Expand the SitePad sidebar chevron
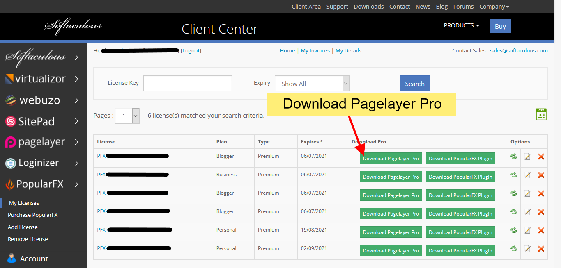Viewport: 561px width, 268px height. [76, 121]
